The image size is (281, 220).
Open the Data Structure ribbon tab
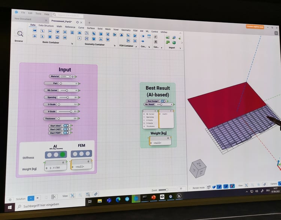click(46, 26)
